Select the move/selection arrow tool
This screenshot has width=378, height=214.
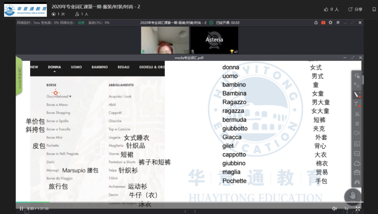pos(357,85)
